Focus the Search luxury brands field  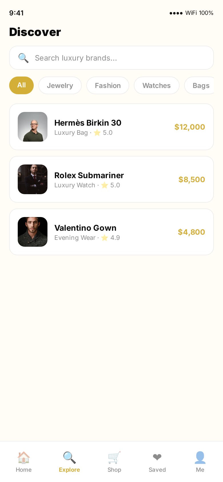pos(120,58)
